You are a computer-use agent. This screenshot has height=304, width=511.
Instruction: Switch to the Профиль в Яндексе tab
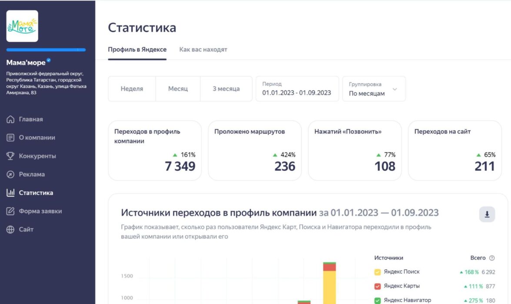pyautogui.click(x=137, y=49)
